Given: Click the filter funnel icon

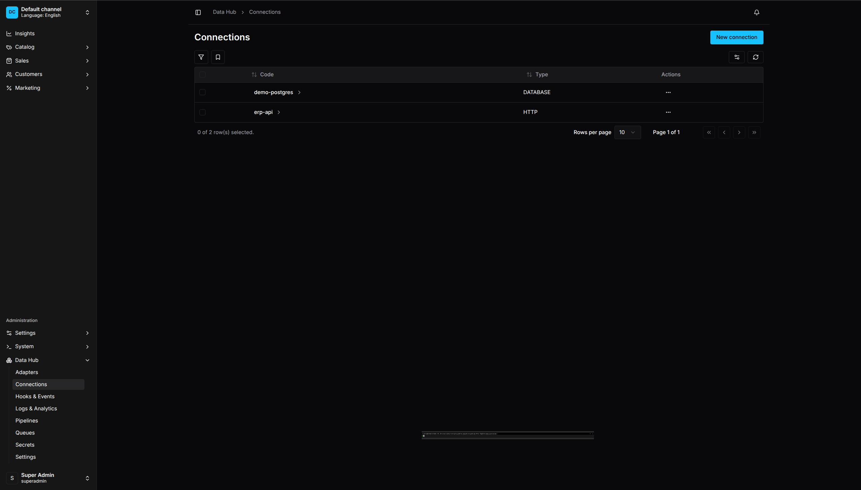Looking at the screenshot, I should pyautogui.click(x=201, y=57).
